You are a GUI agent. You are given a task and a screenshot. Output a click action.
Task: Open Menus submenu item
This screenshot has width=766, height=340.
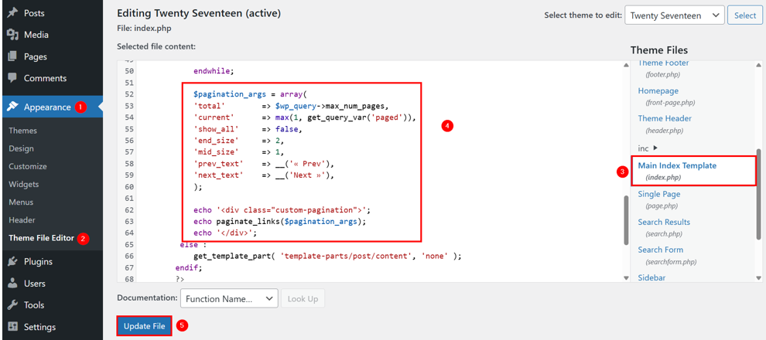click(21, 202)
